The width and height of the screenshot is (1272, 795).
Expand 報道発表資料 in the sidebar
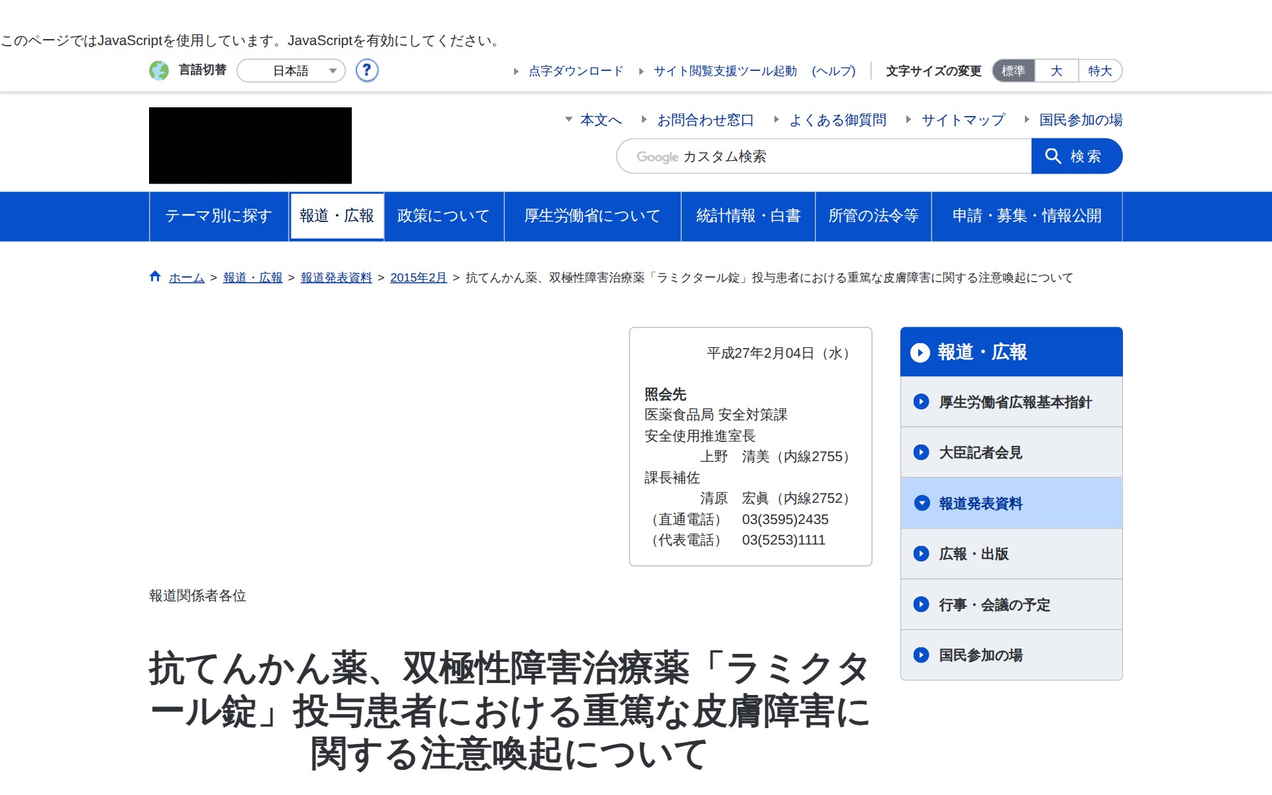pyautogui.click(x=980, y=503)
